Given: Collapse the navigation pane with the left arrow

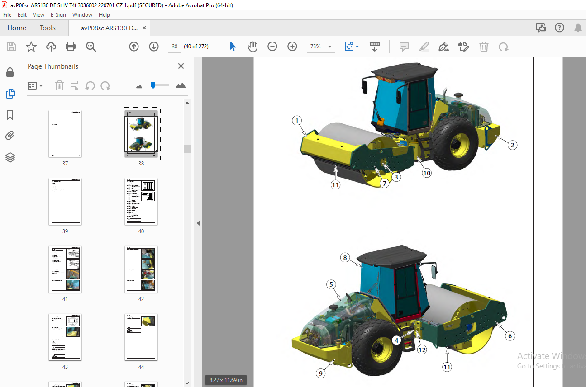Looking at the screenshot, I should click(x=198, y=223).
